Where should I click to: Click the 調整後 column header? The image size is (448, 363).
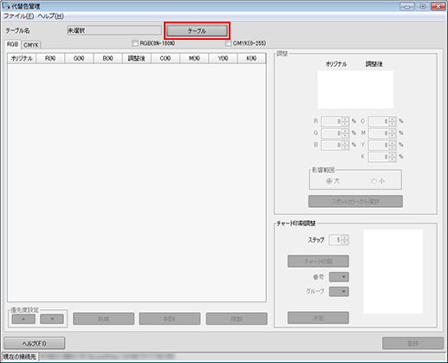(137, 58)
